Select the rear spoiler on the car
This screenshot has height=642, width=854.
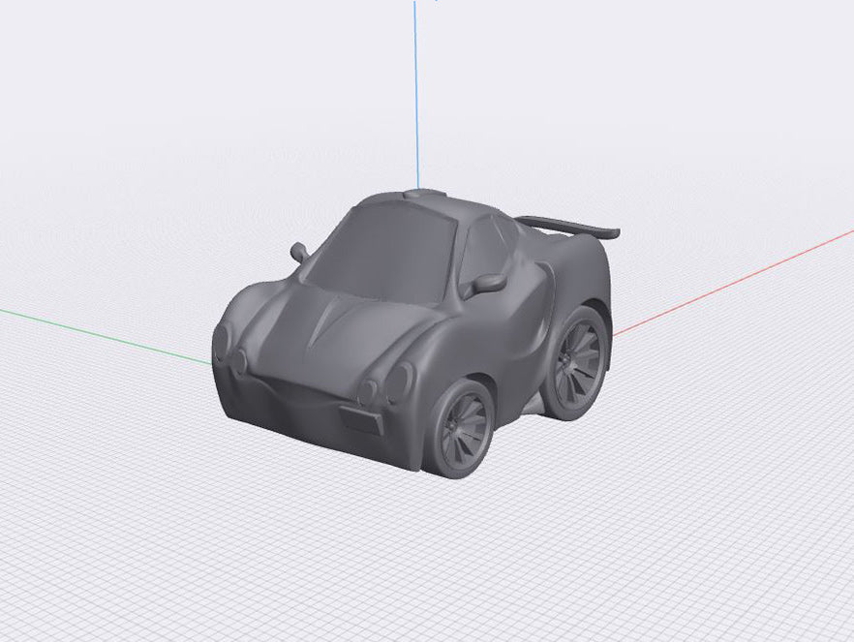pos(569,227)
